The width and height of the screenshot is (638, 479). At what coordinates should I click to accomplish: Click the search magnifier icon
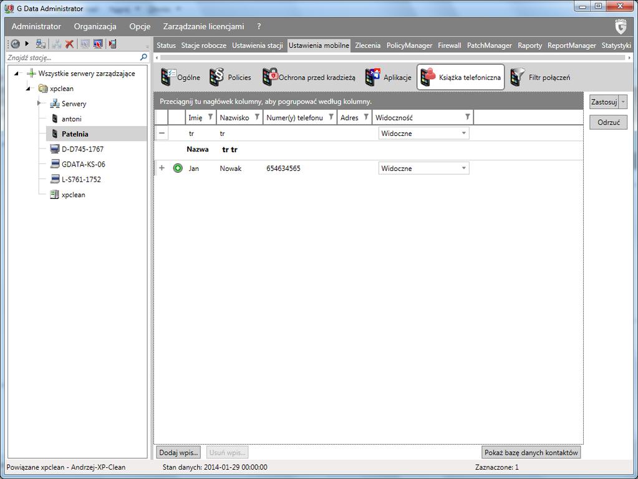tap(143, 57)
